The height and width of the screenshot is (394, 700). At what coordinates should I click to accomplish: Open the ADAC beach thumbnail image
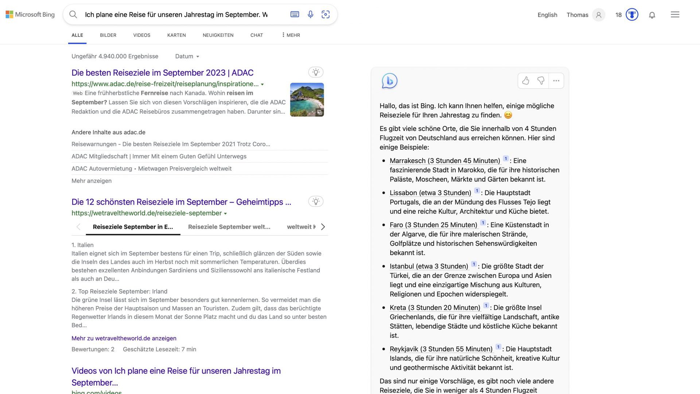click(x=307, y=100)
